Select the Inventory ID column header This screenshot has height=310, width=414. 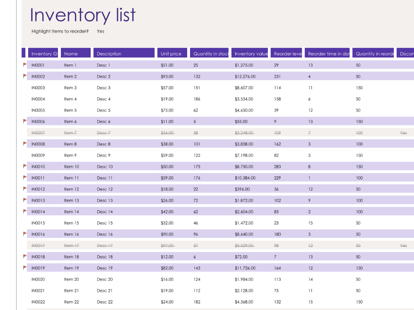pos(43,53)
